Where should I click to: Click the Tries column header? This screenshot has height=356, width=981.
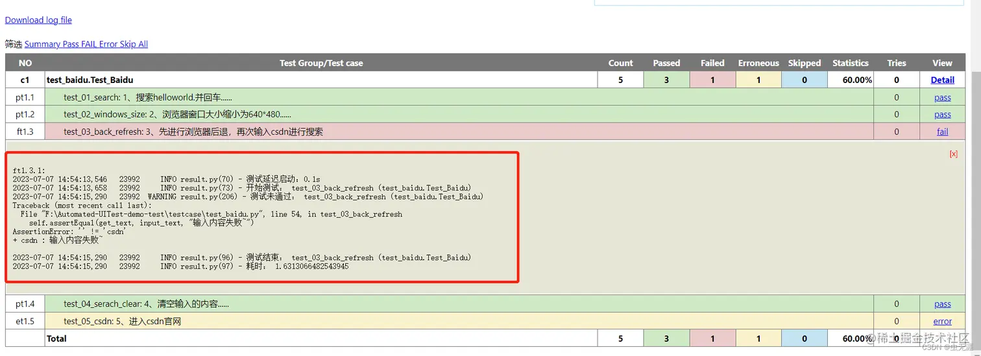(x=897, y=63)
